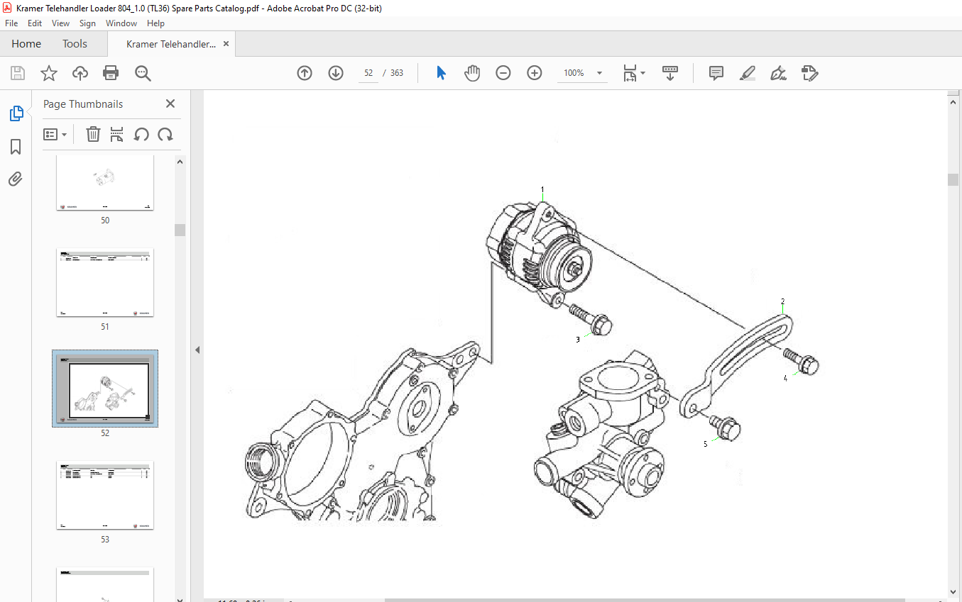Open the zoom level dropdown
962x602 pixels.
[x=599, y=73]
